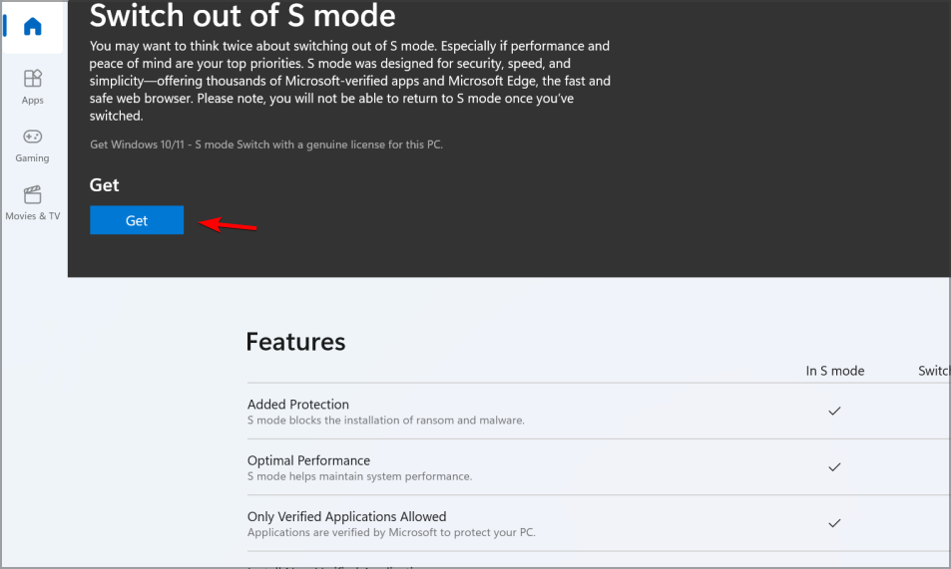Click the partially visible Switch column header

click(933, 371)
